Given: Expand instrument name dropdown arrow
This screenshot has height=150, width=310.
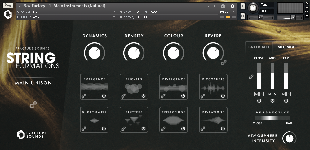Looking at the screenshot, I should click(20, 6).
